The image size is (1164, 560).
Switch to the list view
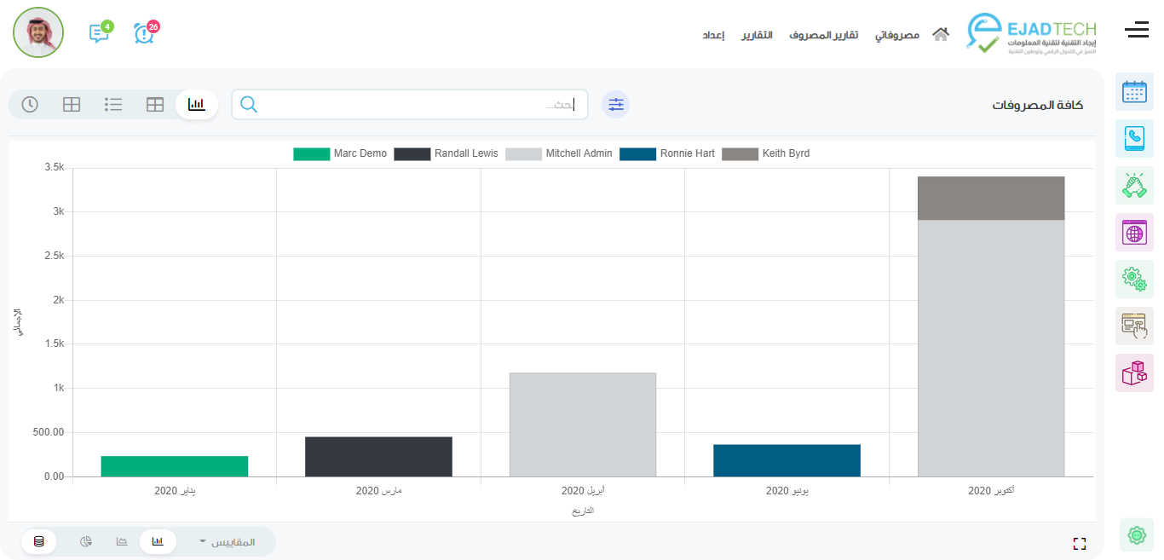(x=113, y=104)
